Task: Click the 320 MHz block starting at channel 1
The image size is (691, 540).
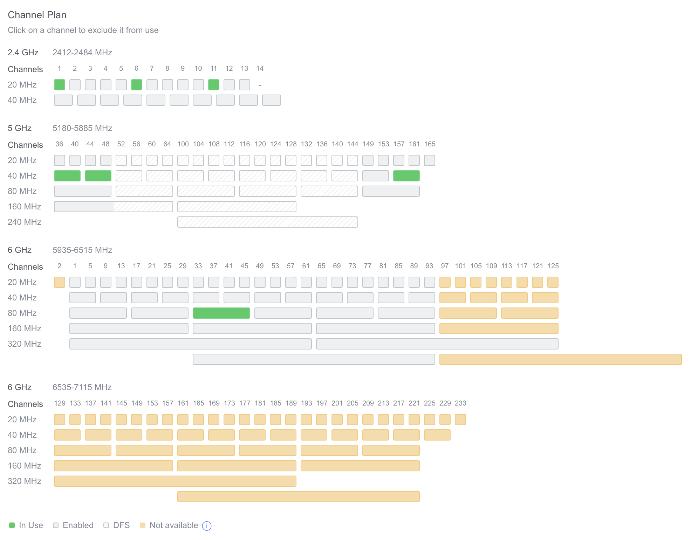Action: pos(191,344)
